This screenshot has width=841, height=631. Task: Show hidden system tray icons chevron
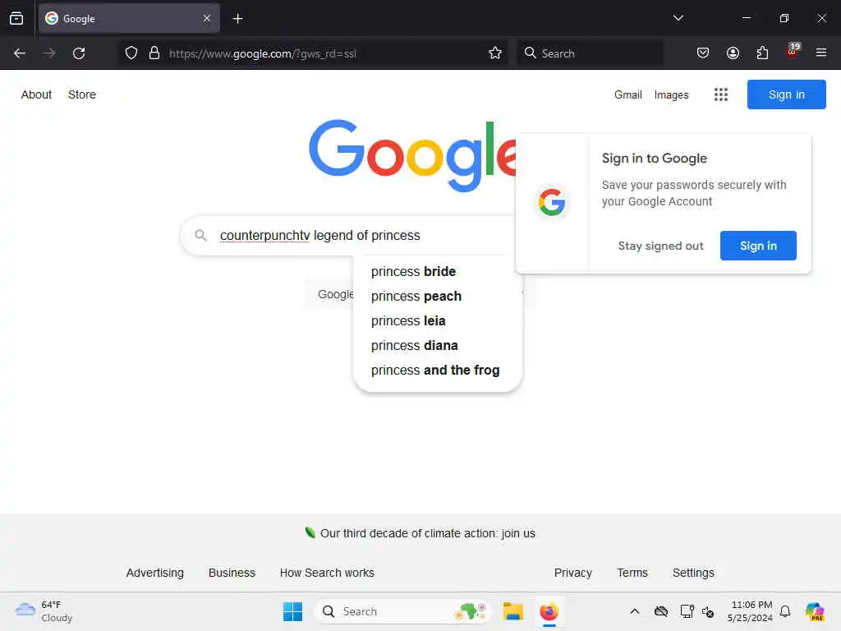click(x=635, y=611)
